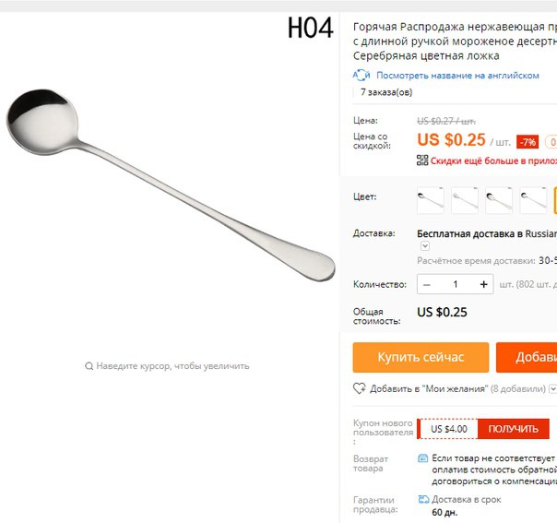Select the fourth spoon color variant
The image size is (557, 523).
[533, 200]
